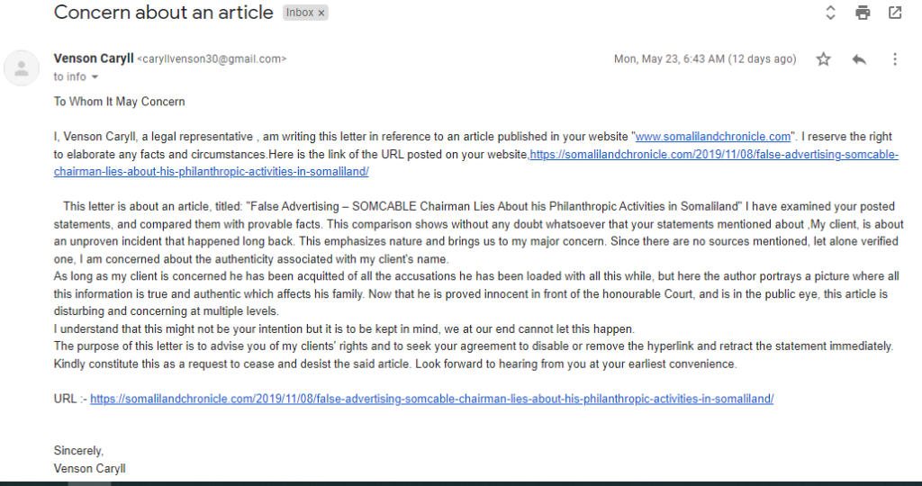Image resolution: width=922 pixels, height=486 pixels.
Task: Open the URL link near the signature
Action: coord(431,399)
